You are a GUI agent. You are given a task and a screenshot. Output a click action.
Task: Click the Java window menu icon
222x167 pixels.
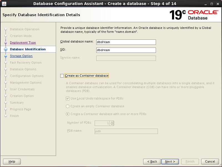pyautogui.click(x=4, y=4)
